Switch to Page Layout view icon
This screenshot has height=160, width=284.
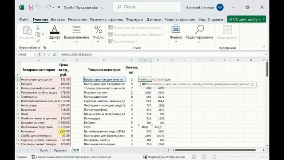point(204,157)
